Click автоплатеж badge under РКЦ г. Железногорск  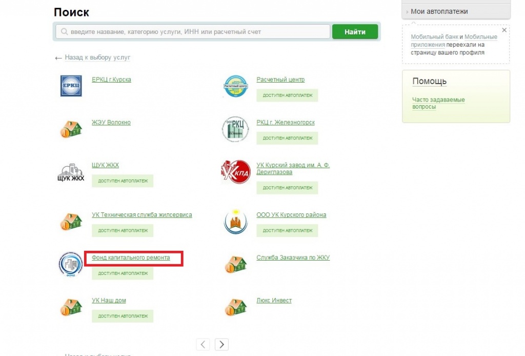pos(287,138)
